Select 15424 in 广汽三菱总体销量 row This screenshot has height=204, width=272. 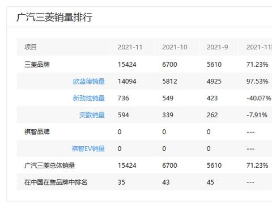pyautogui.click(x=127, y=165)
